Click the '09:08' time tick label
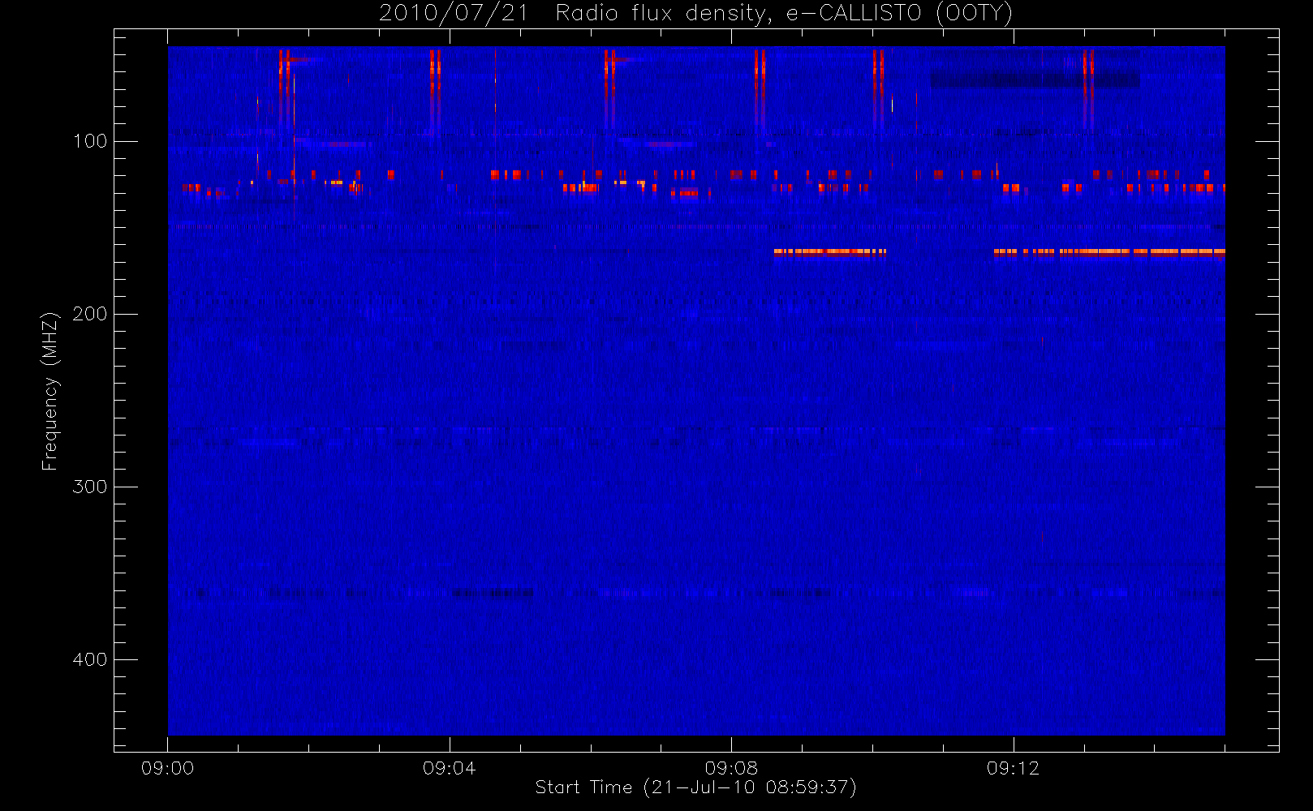1313x811 pixels. [x=731, y=768]
